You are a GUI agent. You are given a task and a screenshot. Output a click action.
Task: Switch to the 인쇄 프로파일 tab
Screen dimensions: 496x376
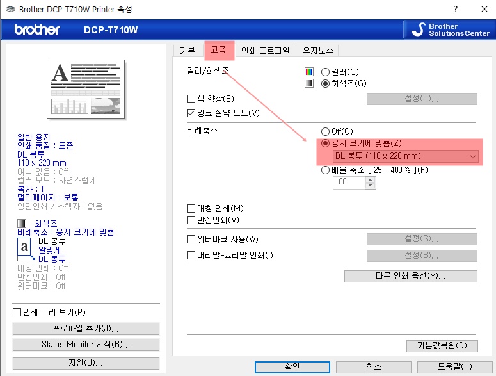tap(266, 51)
